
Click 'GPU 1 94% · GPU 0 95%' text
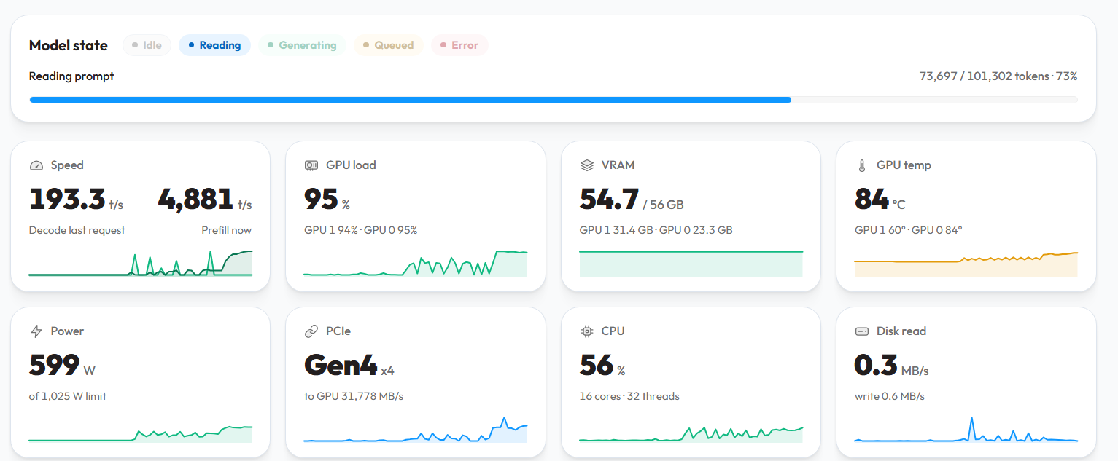pos(361,230)
